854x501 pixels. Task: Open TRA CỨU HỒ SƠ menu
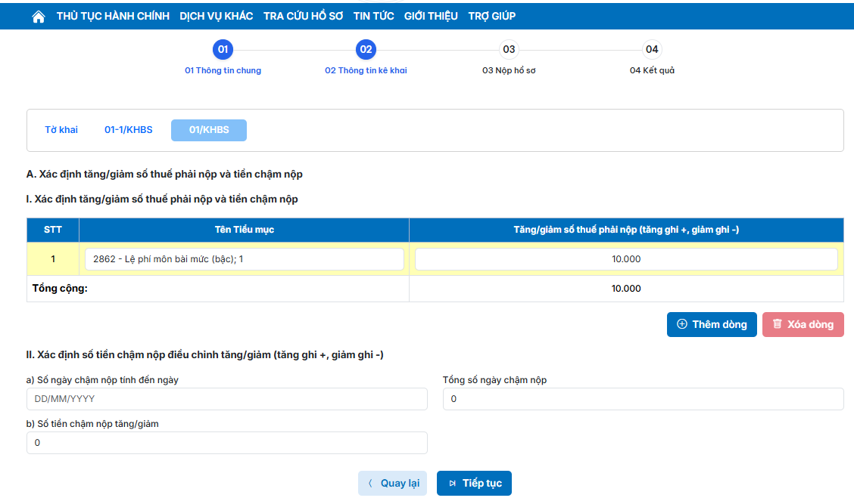[x=303, y=16]
